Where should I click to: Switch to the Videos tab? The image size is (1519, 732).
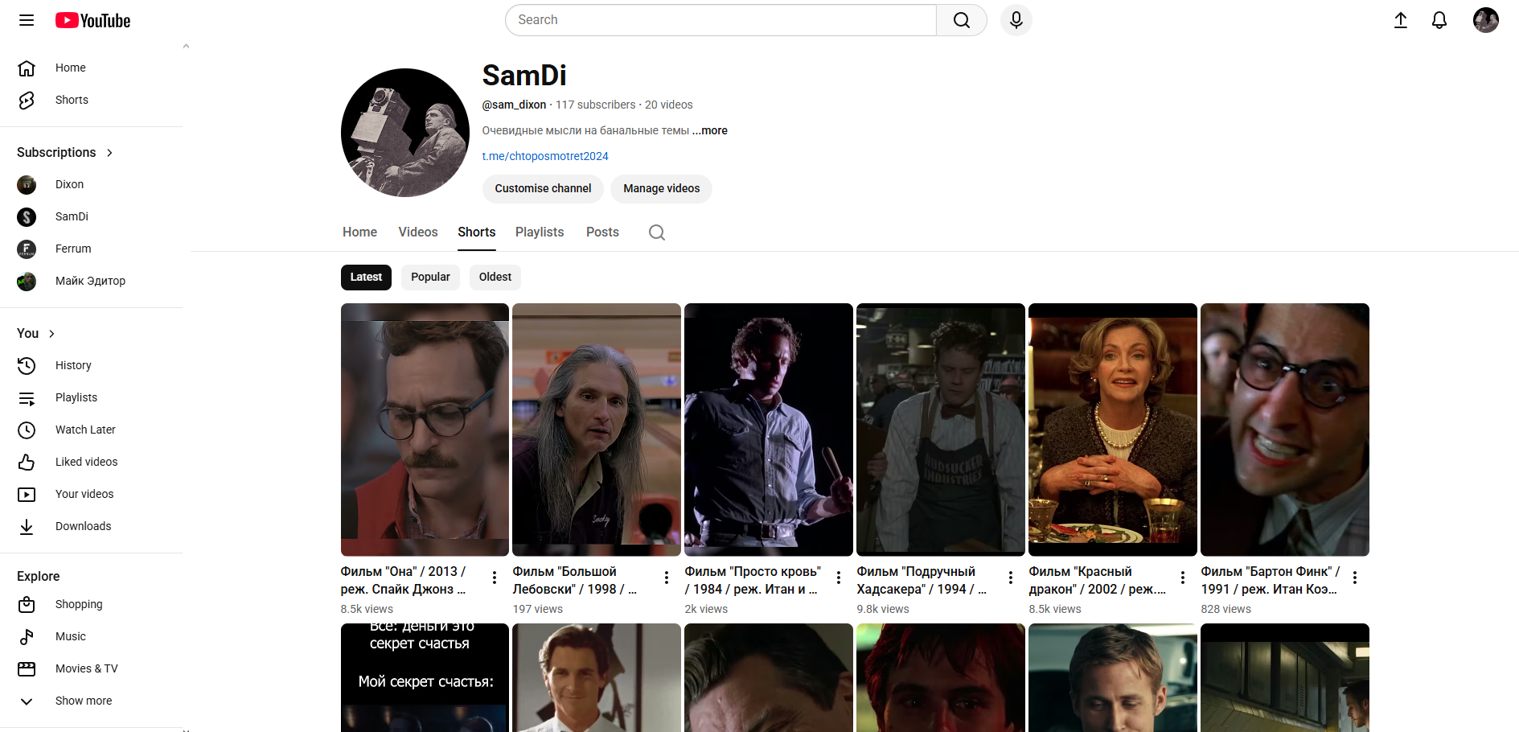click(x=418, y=232)
